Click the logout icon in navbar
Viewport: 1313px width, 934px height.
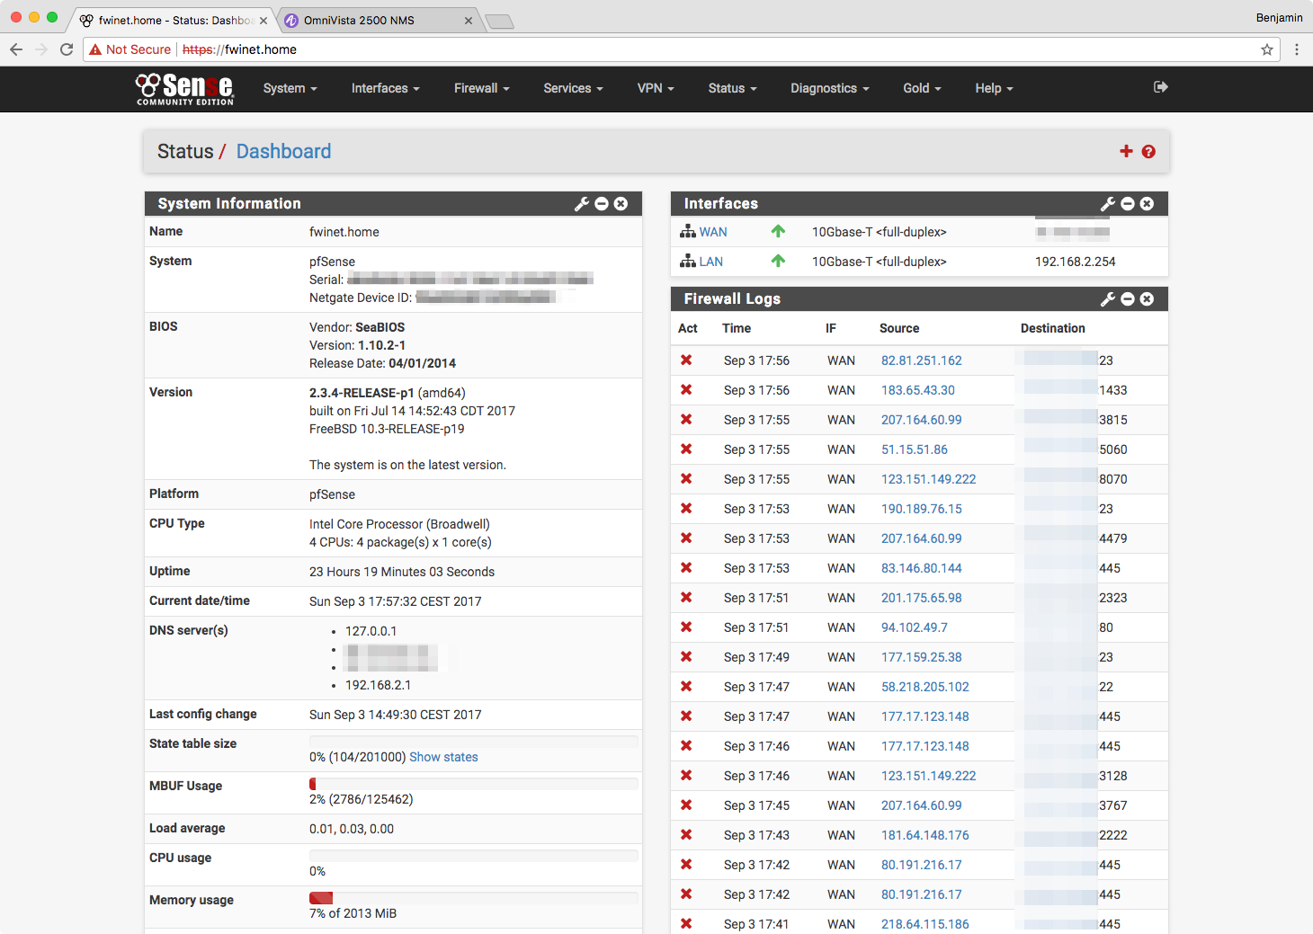point(1160,87)
